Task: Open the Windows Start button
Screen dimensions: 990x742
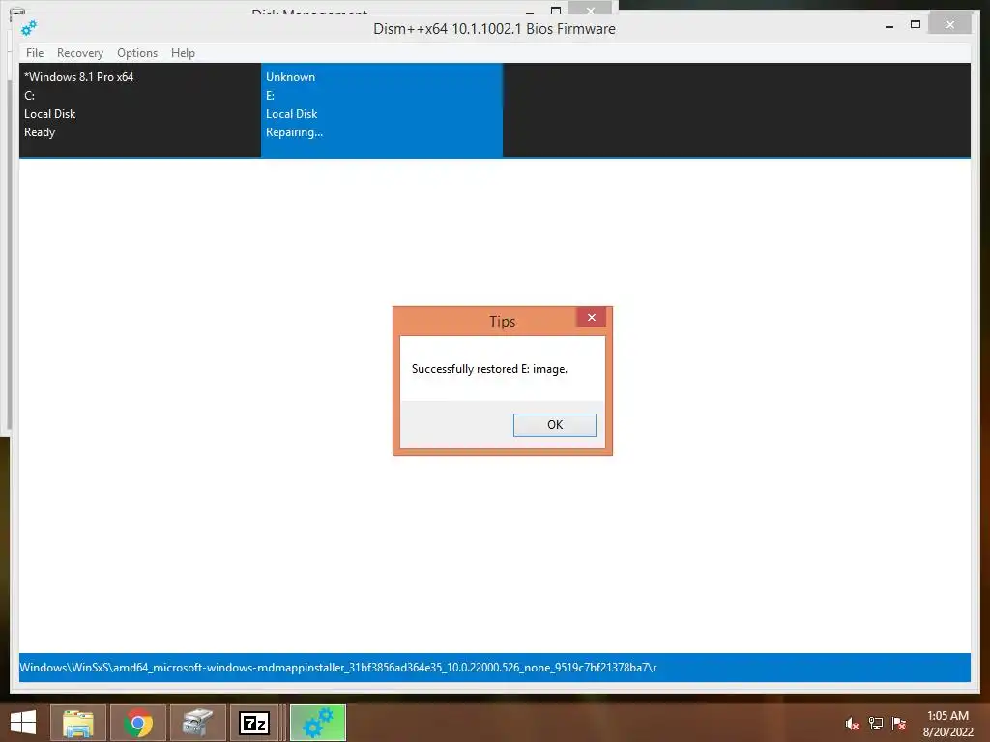Action: click(23, 723)
